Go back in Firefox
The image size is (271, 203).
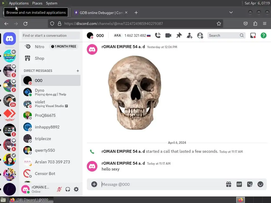click(6, 24)
